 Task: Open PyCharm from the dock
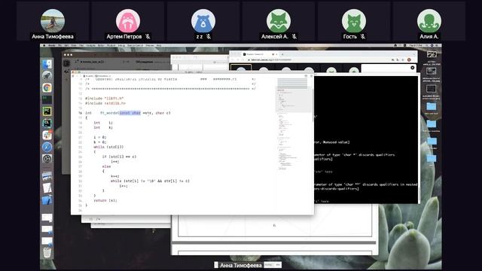click(47, 111)
